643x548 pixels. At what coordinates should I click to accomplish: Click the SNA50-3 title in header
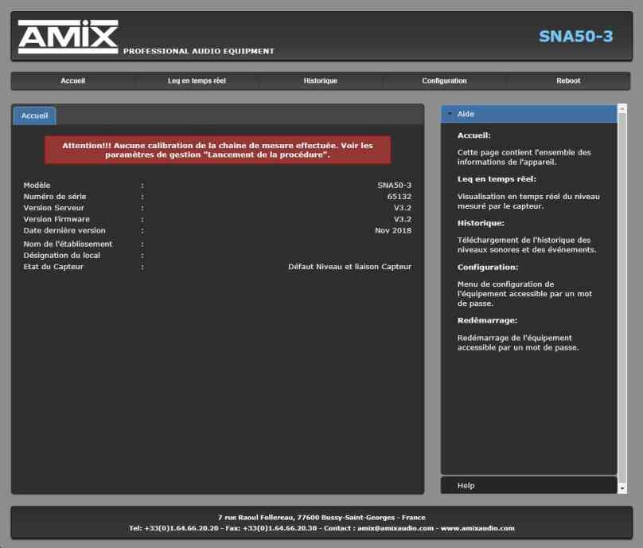pos(575,36)
